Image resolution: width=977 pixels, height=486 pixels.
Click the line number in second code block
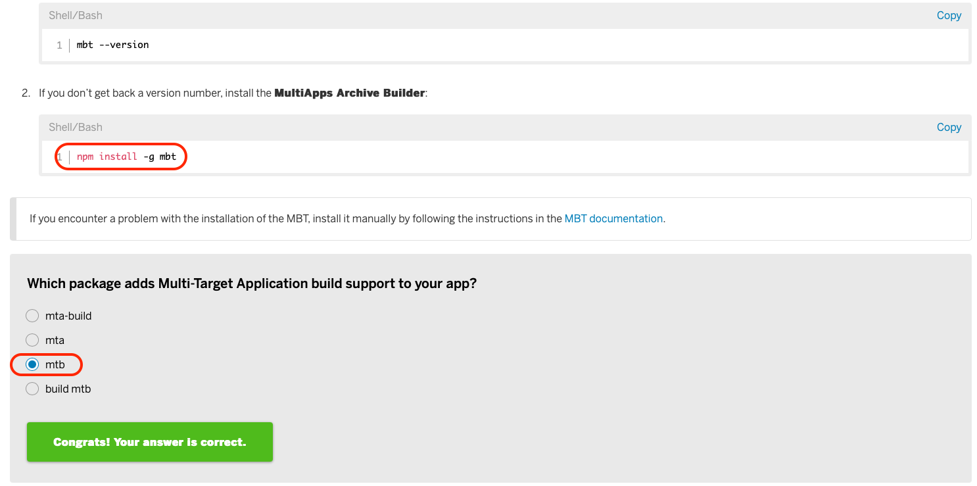click(59, 157)
